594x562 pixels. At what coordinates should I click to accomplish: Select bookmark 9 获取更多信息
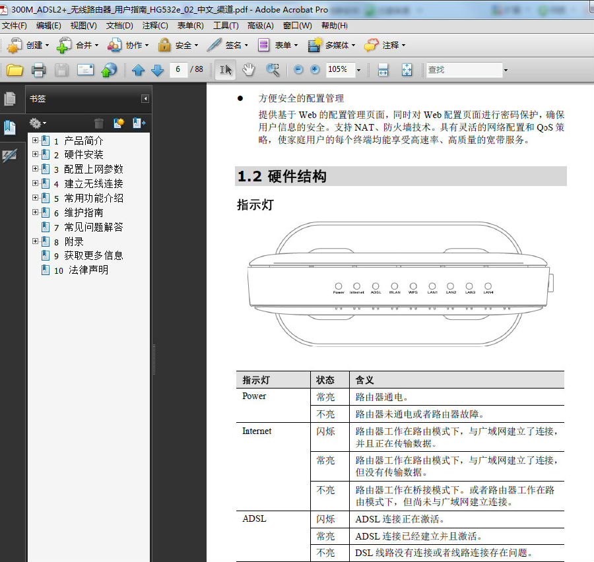pyautogui.click(x=88, y=256)
